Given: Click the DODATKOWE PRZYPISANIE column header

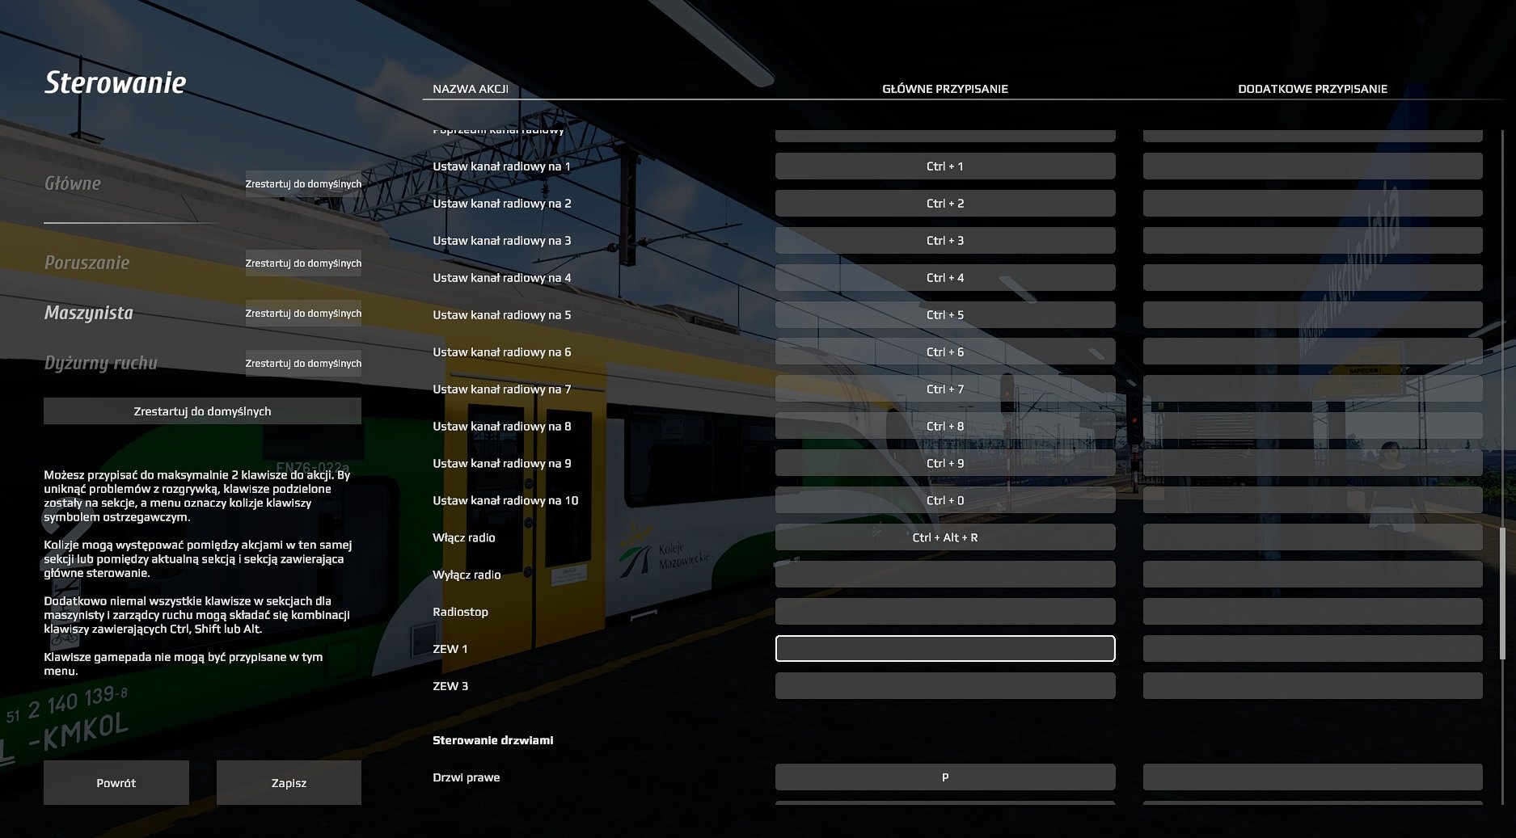Looking at the screenshot, I should tap(1313, 89).
